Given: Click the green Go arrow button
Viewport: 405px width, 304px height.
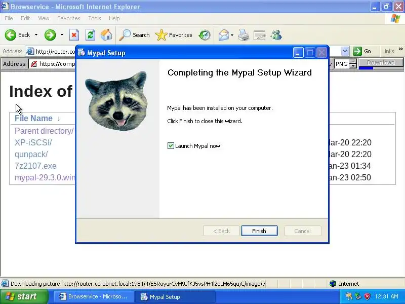Looking at the screenshot, I should pyautogui.click(x=357, y=51).
